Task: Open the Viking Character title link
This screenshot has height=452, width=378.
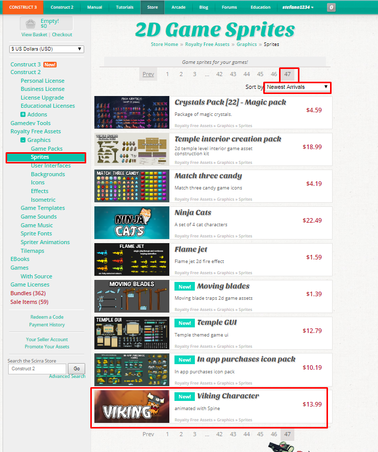Action: pos(228,396)
